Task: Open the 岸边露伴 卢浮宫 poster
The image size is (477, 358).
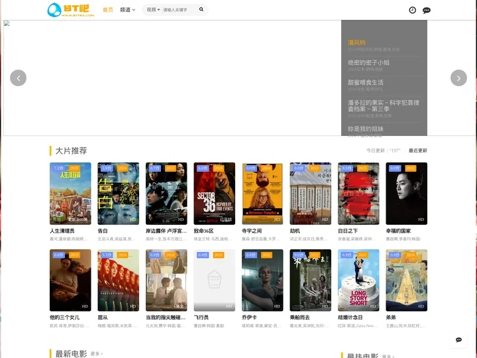Action: tap(166, 194)
